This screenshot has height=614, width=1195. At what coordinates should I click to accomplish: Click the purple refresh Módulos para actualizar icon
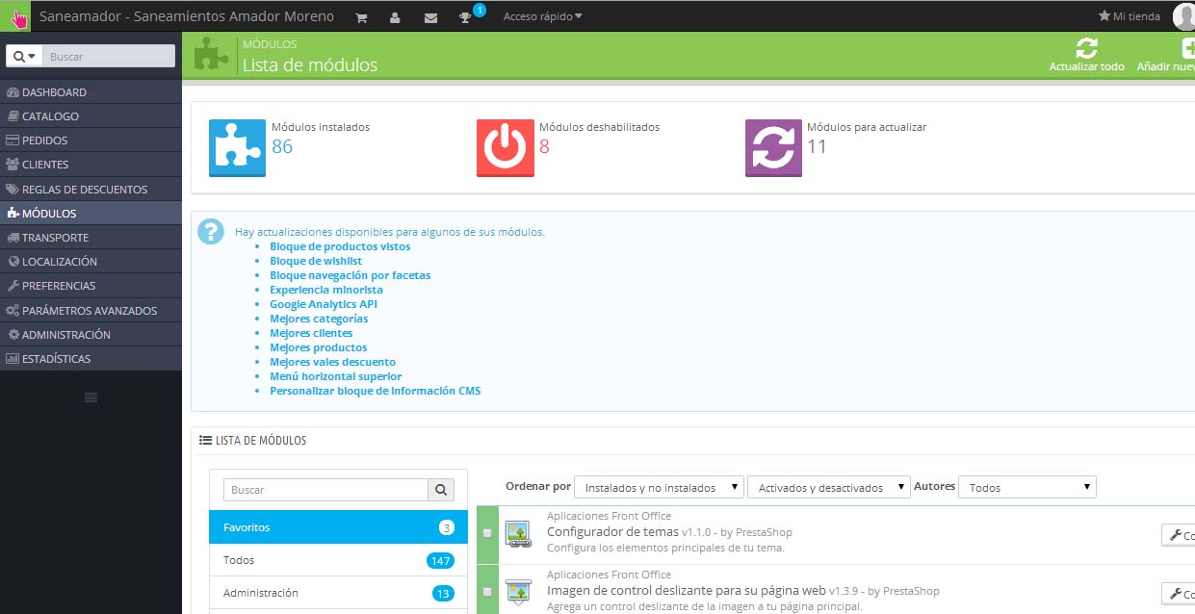coord(773,147)
